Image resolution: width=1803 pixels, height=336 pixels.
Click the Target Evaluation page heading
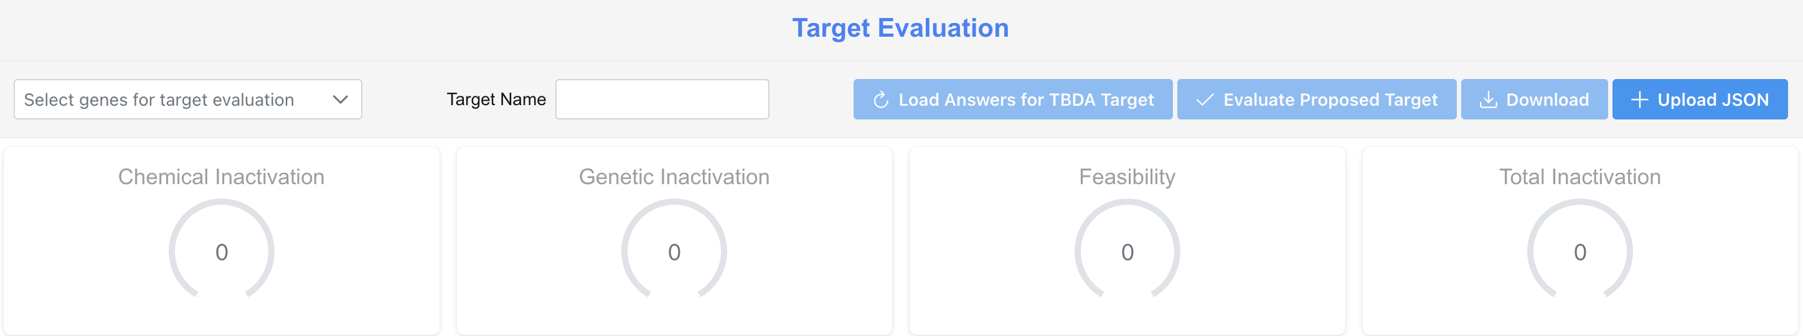point(900,28)
